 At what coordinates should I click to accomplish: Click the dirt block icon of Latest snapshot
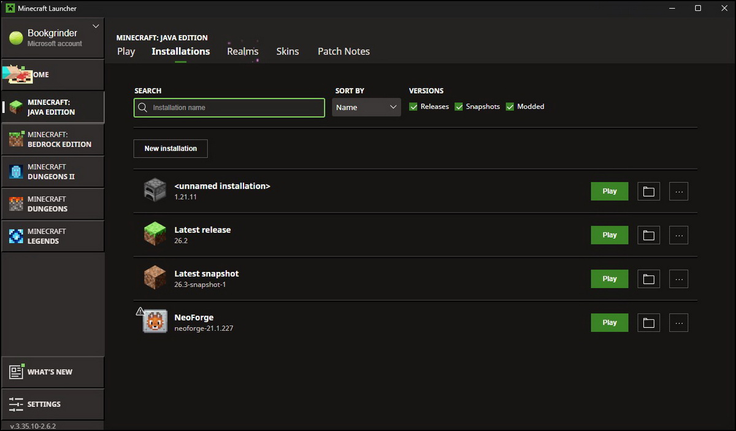(155, 278)
